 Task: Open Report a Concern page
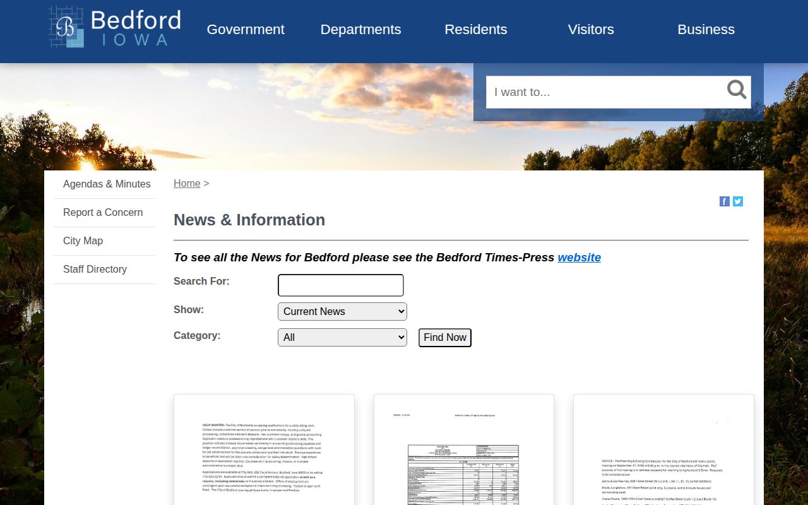[104, 213]
